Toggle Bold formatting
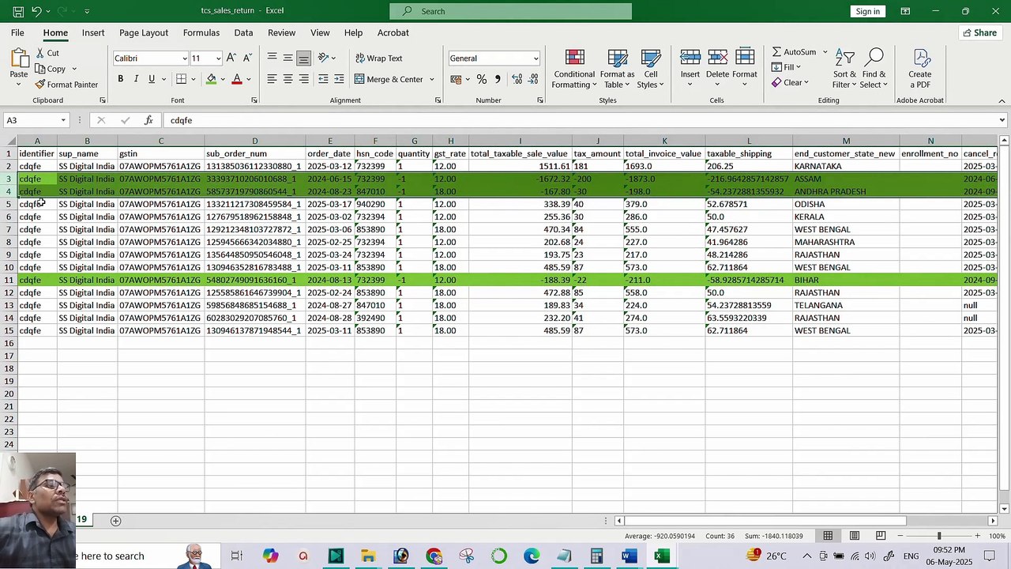Image resolution: width=1011 pixels, height=569 pixels. point(120,79)
